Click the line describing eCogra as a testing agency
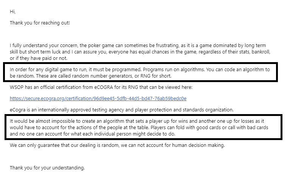 (122, 110)
